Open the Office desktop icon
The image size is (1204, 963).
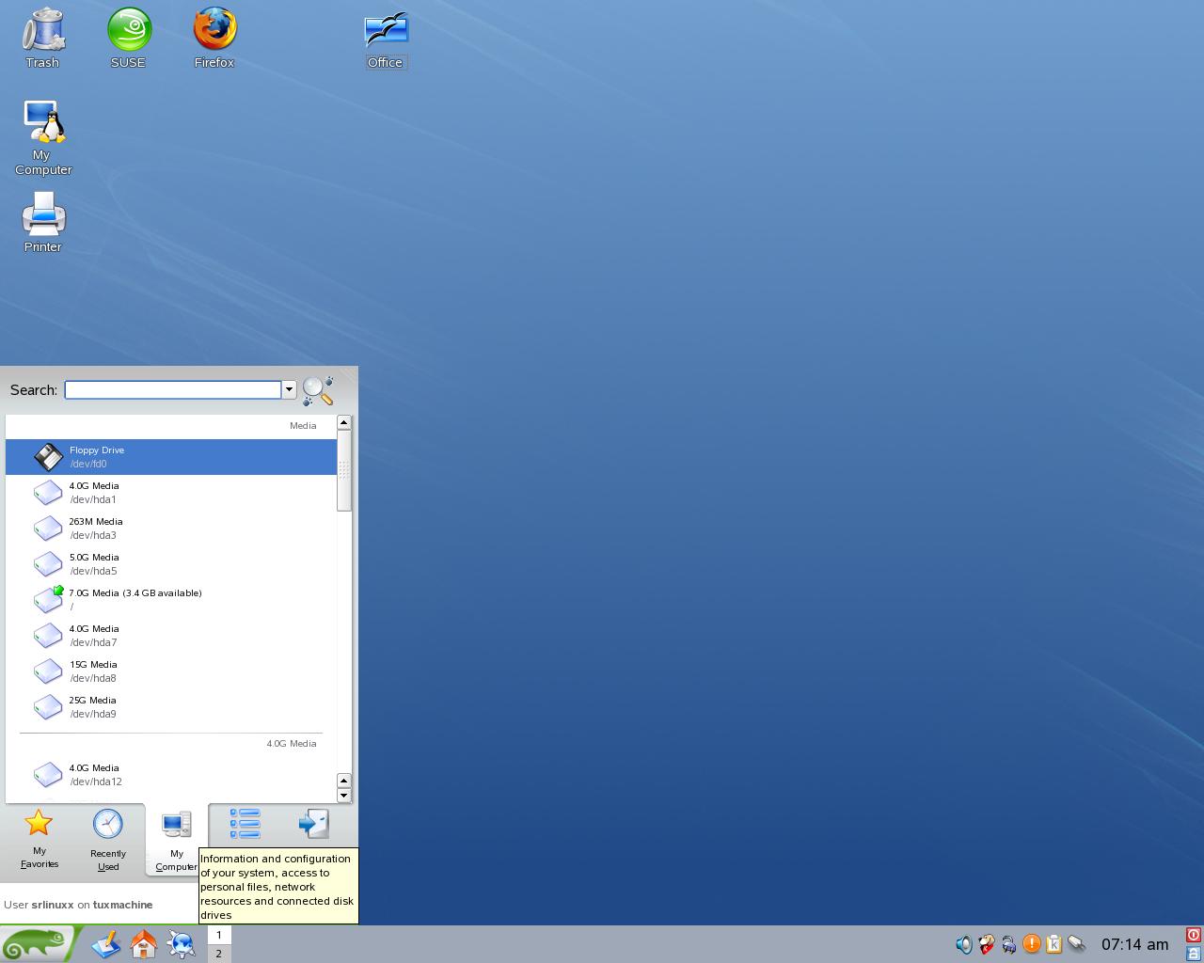tap(386, 39)
